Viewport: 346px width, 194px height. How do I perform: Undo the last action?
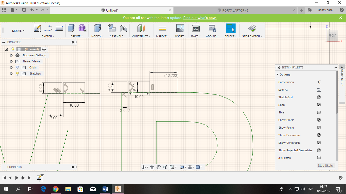coord(32,10)
